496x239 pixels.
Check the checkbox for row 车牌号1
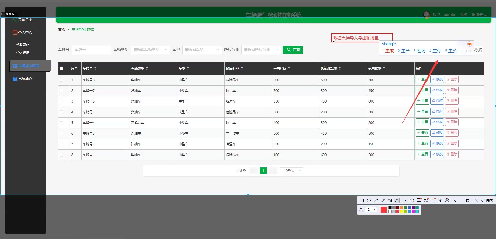61,155
